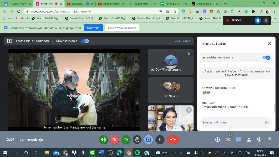Switch to the ความคิดถึงที่ฉัน YouTube tab
279x157 pixels.
pos(111,4)
